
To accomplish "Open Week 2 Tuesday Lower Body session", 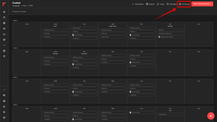I will coord(84,64).
